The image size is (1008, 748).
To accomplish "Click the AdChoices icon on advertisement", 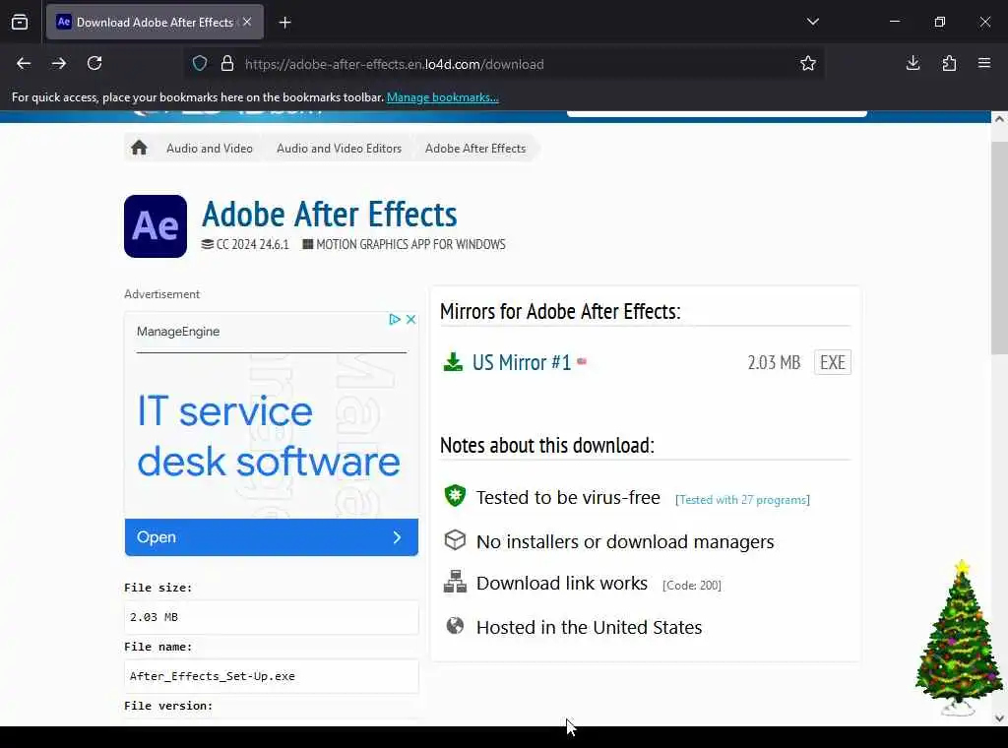I will 395,320.
